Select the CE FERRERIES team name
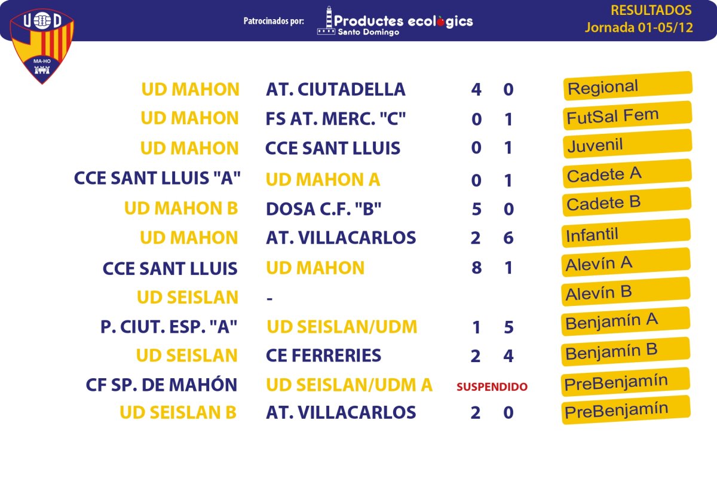The width and height of the screenshot is (717, 478). tap(324, 356)
